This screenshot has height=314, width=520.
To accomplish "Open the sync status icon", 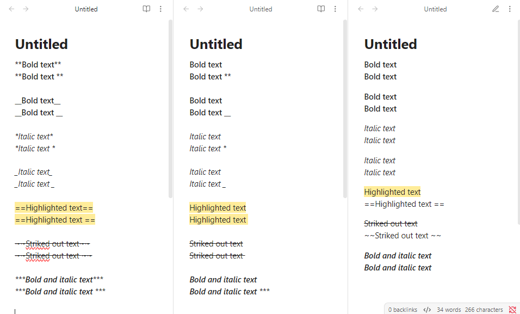I will 512,310.
